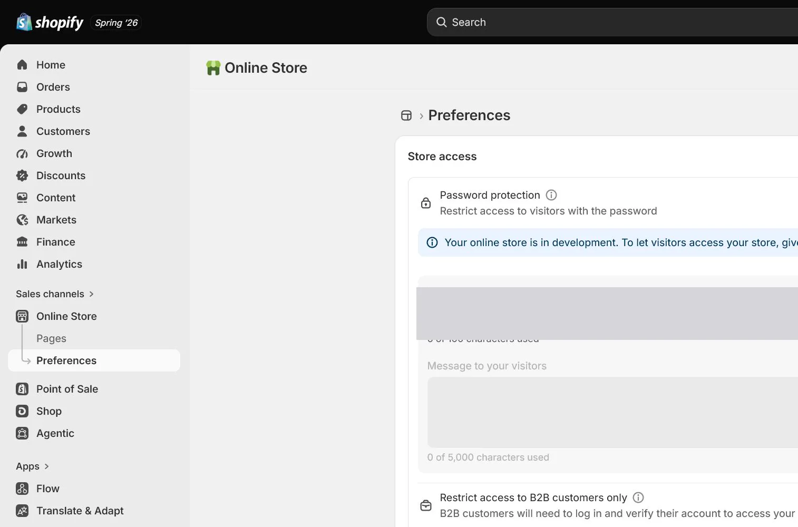Click the Agentic channel icon
798x527 pixels.
22,433
